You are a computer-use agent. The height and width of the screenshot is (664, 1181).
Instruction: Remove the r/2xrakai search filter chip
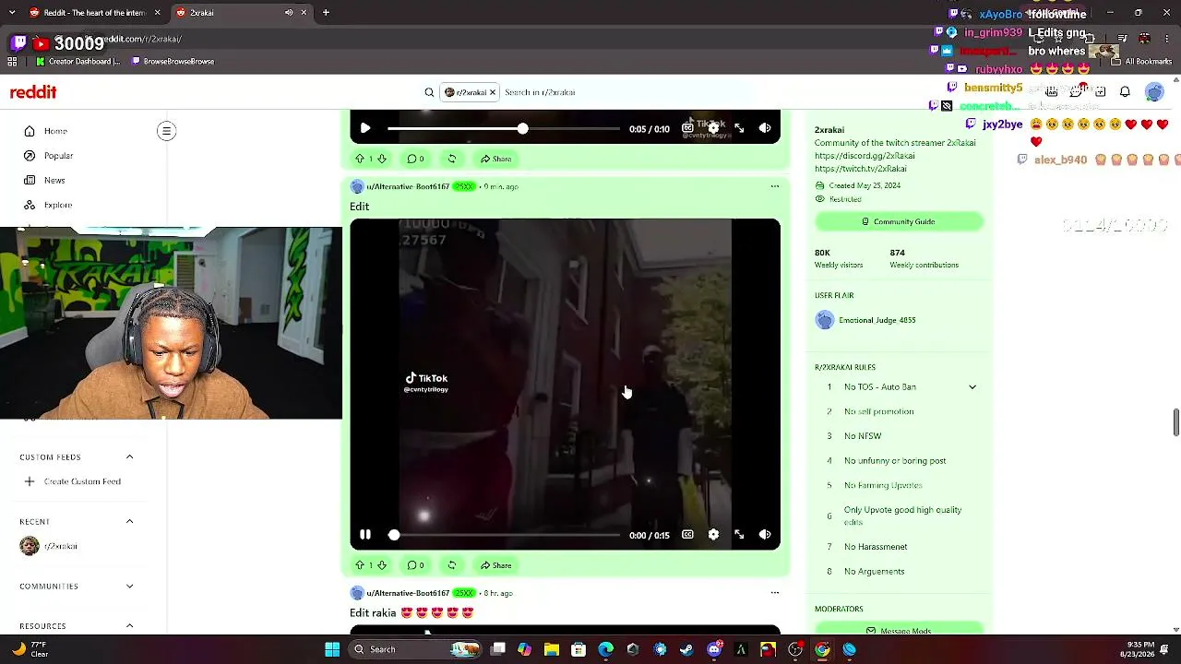493,92
